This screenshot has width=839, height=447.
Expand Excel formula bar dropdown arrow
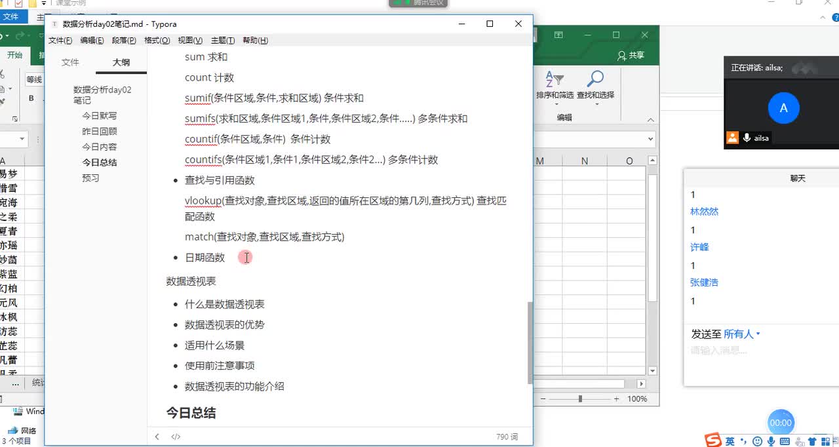[650, 139]
